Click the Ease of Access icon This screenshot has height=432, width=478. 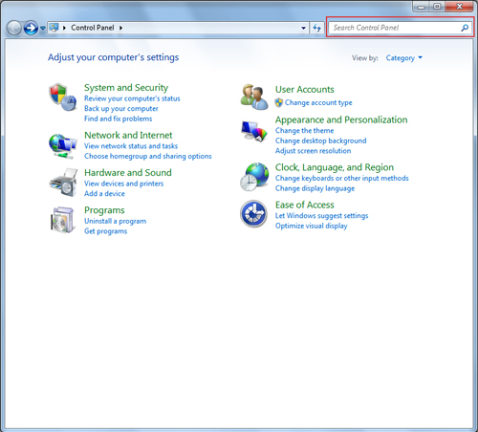(x=253, y=214)
